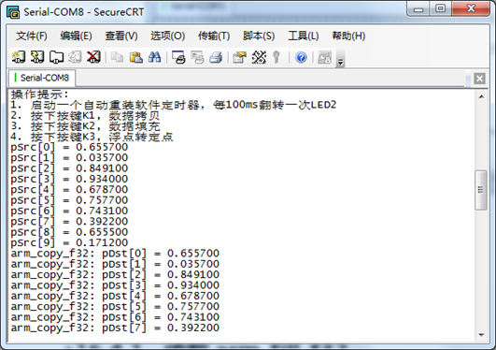Click the '操作提示:' heading text
The image size is (496, 350).
pyautogui.click(x=39, y=95)
